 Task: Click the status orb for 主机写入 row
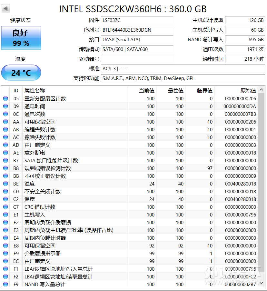coord(5,215)
